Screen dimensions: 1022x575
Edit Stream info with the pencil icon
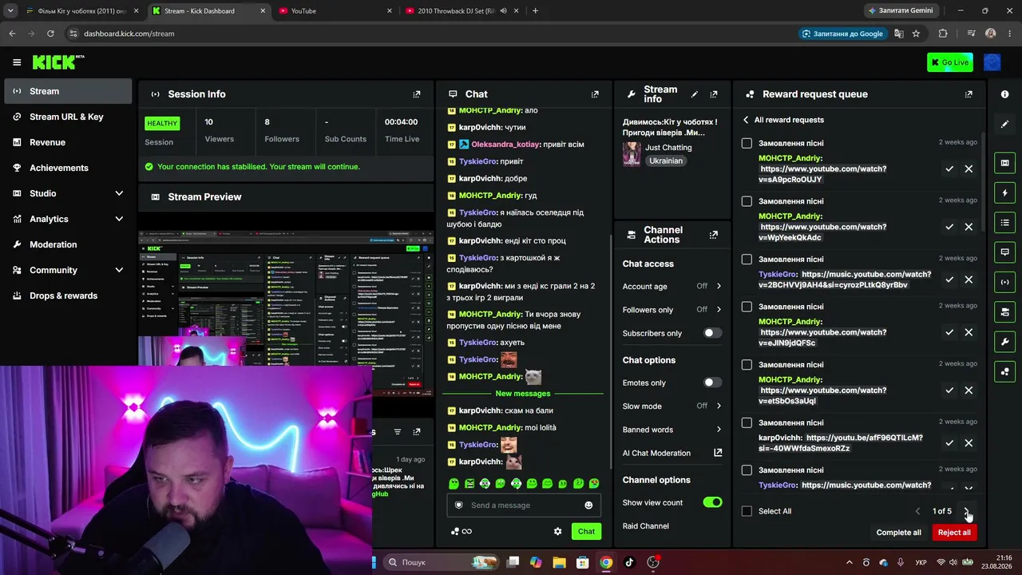(x=695, y=94)
